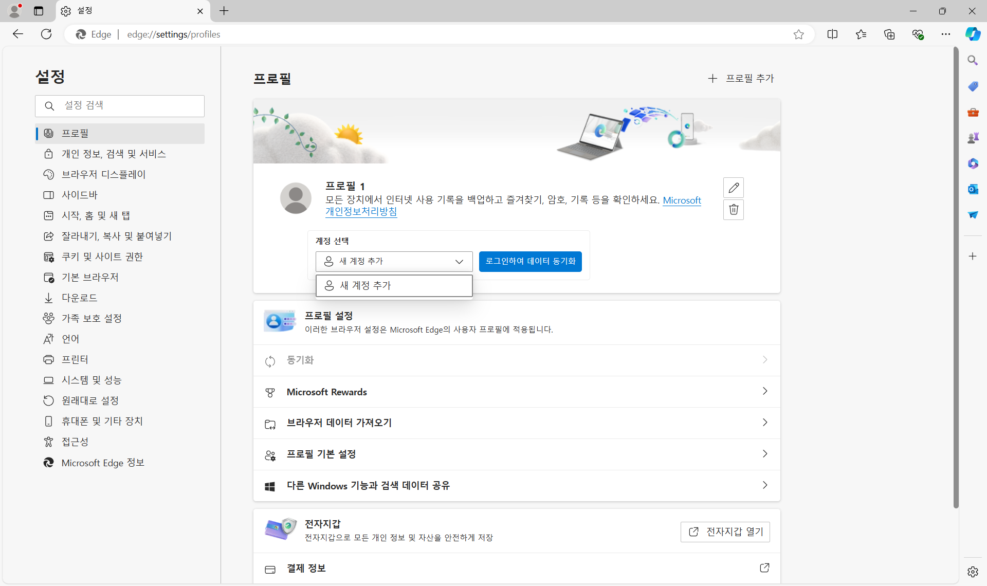The height and width of the screenshot is (586, 987).
Task: Expand 브라우저 데이터 가져오기 row
Action: [517, 423]
